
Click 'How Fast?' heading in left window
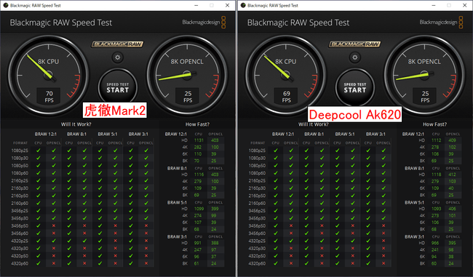(x=197, y=124)
